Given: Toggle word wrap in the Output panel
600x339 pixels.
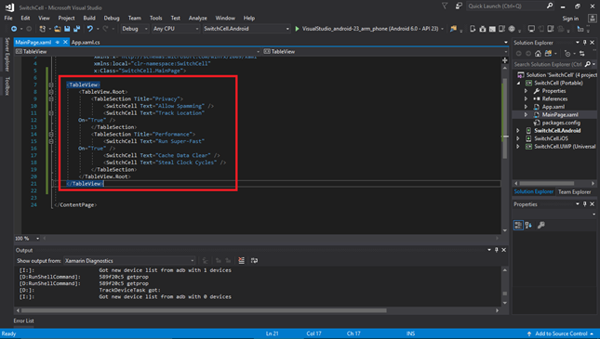Looking at the screenshot, I should 254,261.
